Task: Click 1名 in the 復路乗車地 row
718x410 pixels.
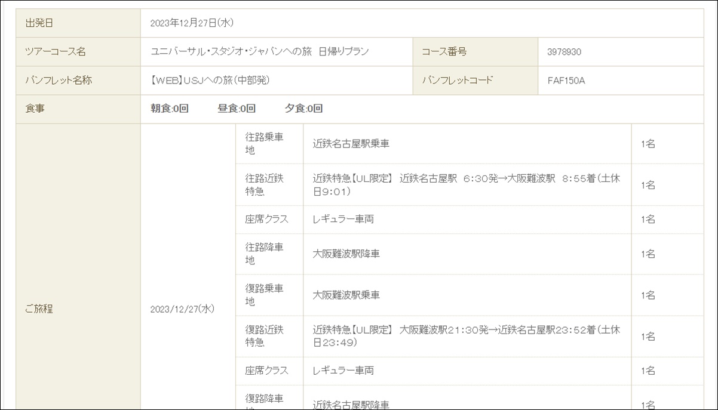Action: [648, 295]
